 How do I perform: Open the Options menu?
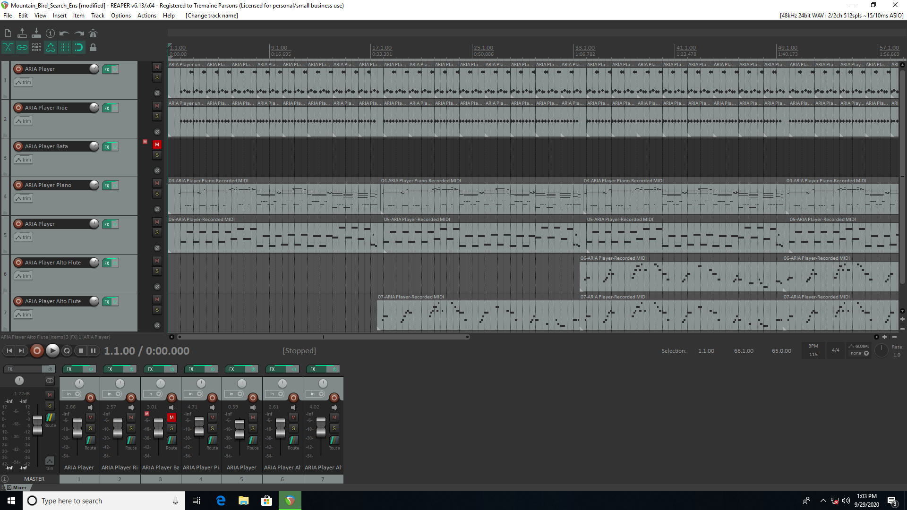(121, 16)
